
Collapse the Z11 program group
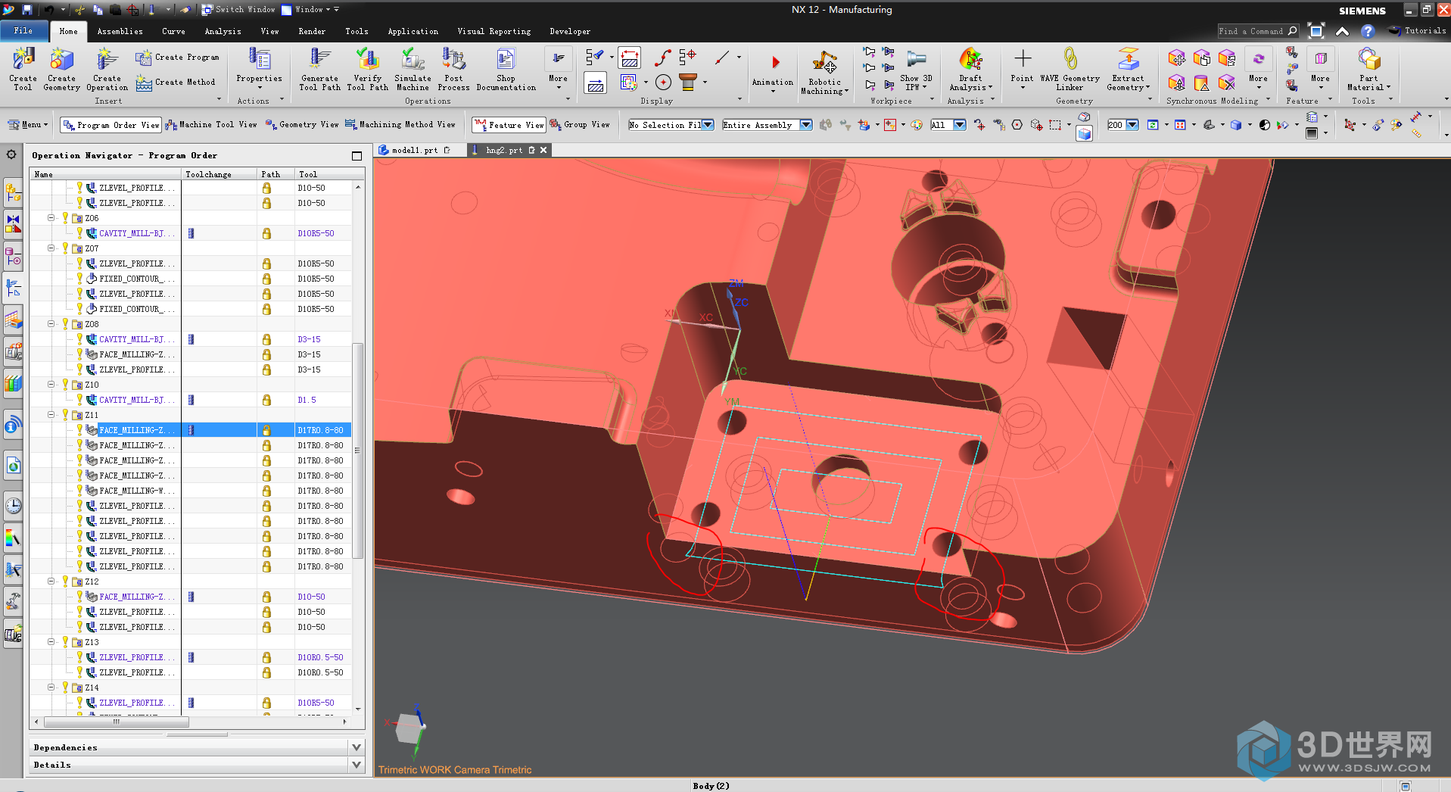[x=51, y=415]
